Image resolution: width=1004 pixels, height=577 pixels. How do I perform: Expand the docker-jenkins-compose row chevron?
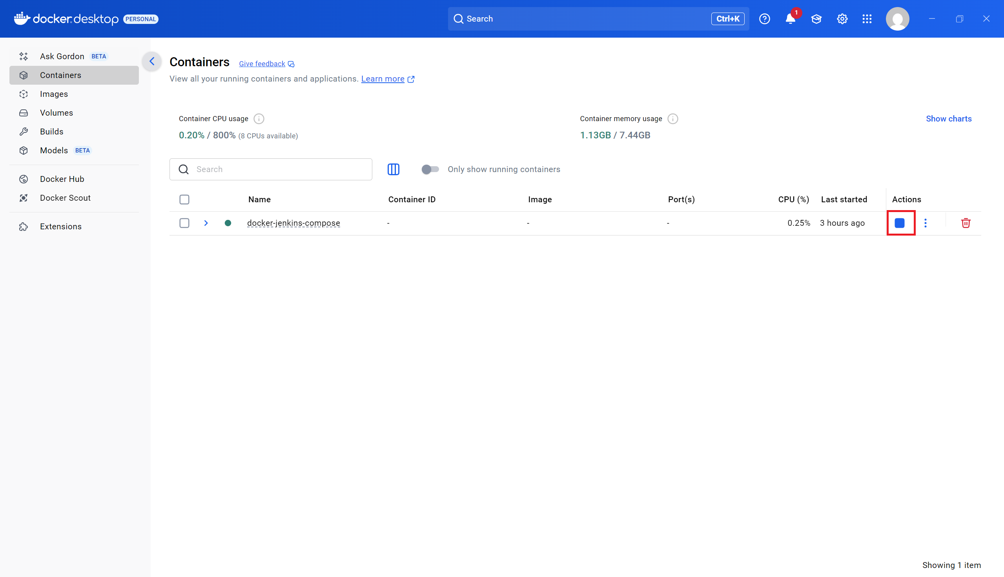206,223
